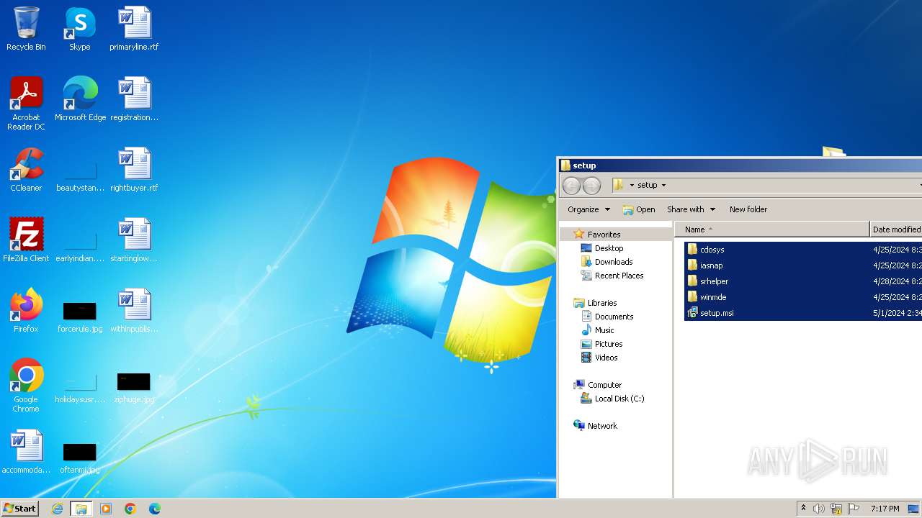
Task: Select the Microsoft Edge desktop shortcut
Action: point(80,99)
